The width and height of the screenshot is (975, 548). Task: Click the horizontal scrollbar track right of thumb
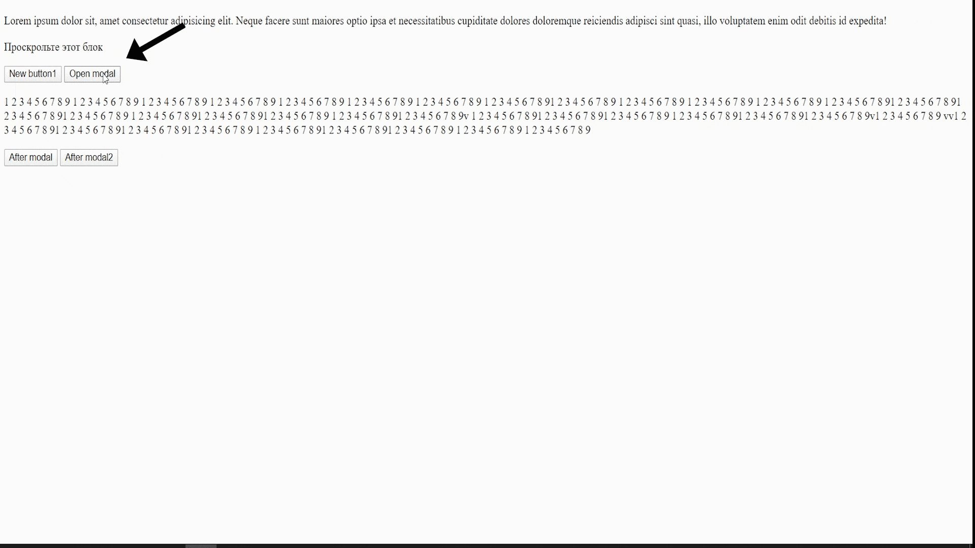pyautogui.click(x=594, y=546)
